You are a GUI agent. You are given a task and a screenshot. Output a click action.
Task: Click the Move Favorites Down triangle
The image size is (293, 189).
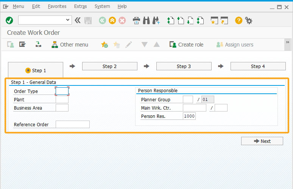pyautogui.click(x=145, y=44)
